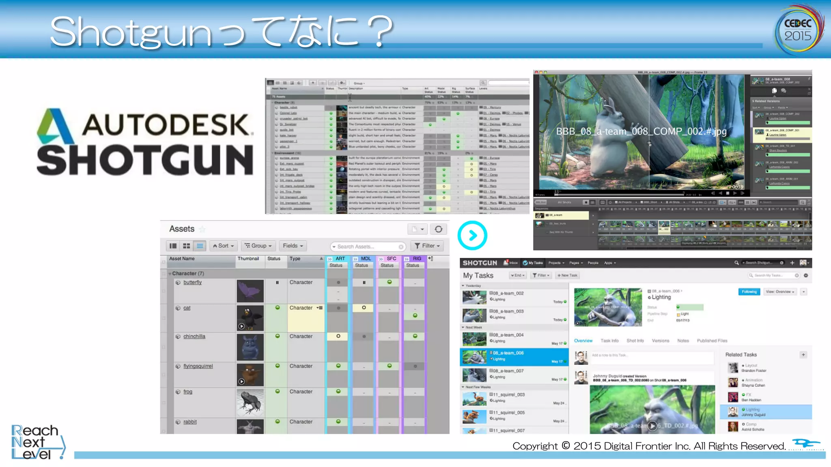Click the plus icon in Shotgun nav bar

click(x=792, y=263)
